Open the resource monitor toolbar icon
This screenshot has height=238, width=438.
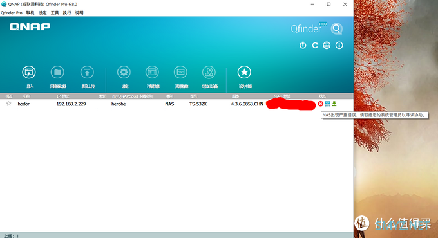coord(180,72)
